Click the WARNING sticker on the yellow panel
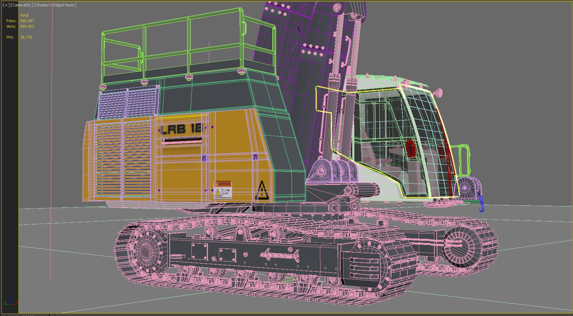The height and width of the screenshot is (316, 573). [223, 190]
